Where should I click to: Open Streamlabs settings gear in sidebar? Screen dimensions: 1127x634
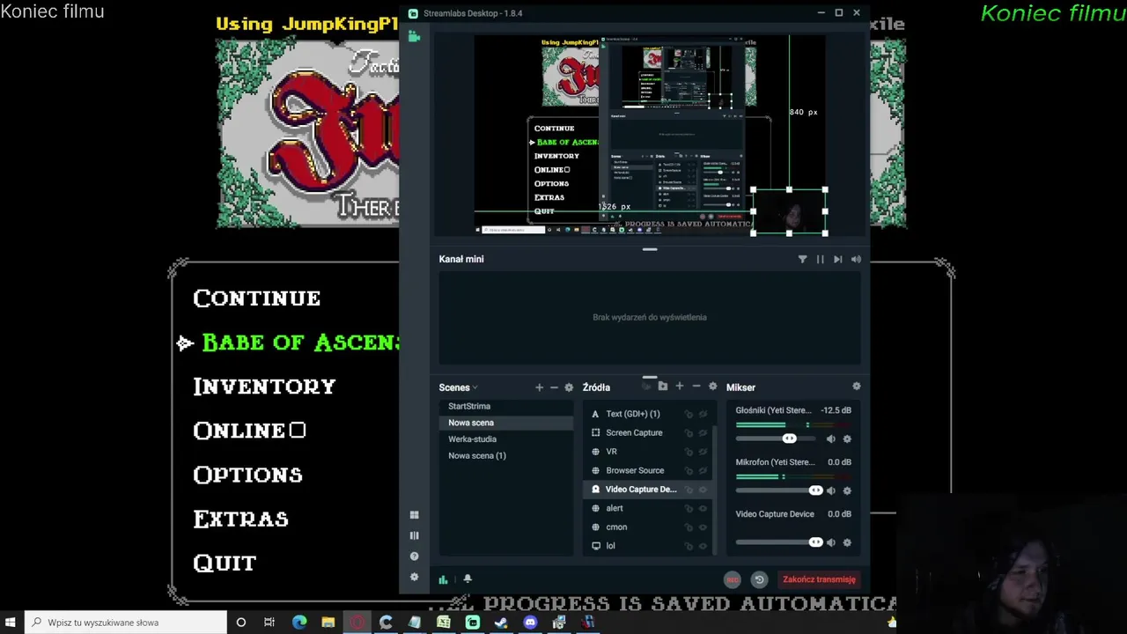[414, 577]
